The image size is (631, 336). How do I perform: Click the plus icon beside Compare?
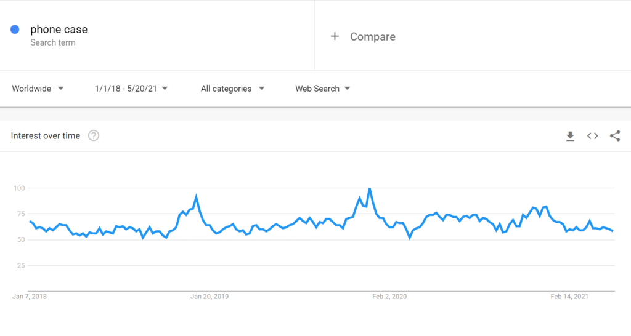tap(335, 36)
